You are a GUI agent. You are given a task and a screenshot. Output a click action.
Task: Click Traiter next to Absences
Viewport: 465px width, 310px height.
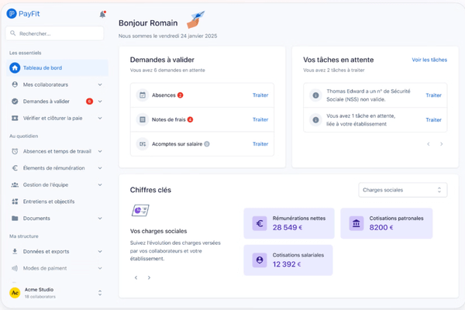point(260,95)
